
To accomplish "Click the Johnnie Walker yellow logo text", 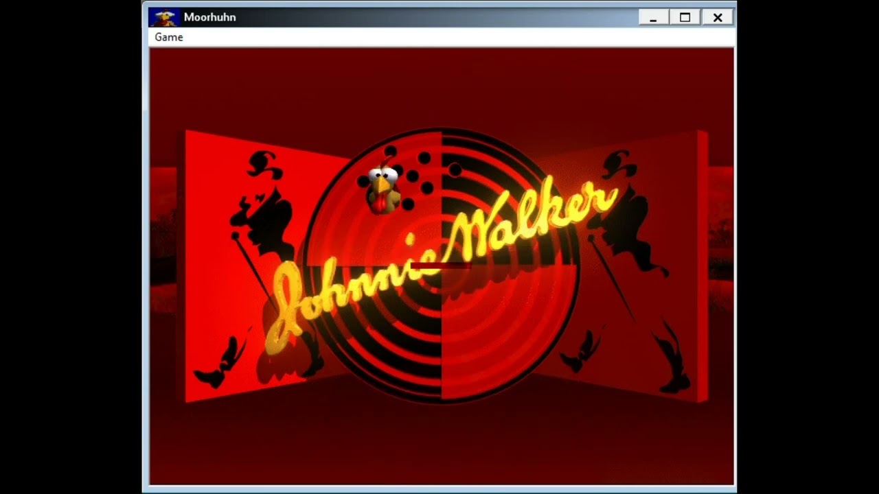I will click(442, 265).
